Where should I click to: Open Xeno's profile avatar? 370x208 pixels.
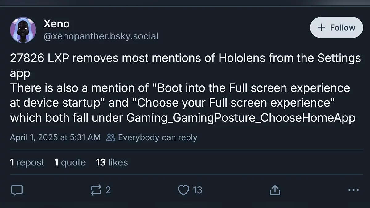(x=23, y=30)
